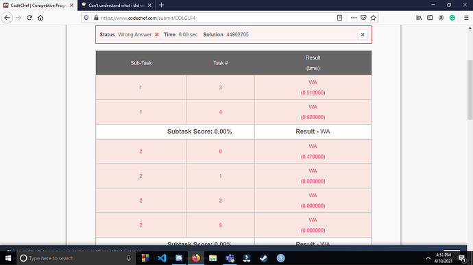Open page actions three-dot menu

pos(354,18)
